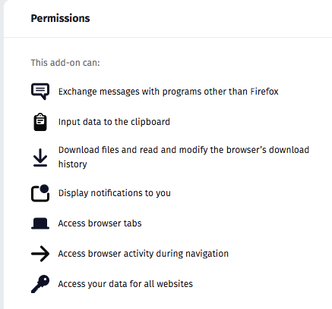Image resolution: width=332 pixels, height=309 pixels.
Task: Click the "Download files and read and modify" line
Action: point(184,150)
